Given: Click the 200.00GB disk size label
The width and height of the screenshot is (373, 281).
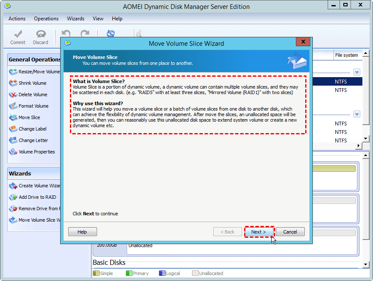Looking at the screenshot, I should (107, 245).
